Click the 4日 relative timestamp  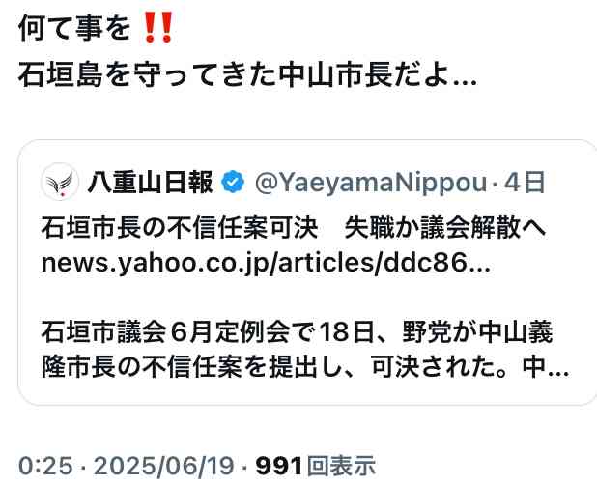click(x=525, y=182)
